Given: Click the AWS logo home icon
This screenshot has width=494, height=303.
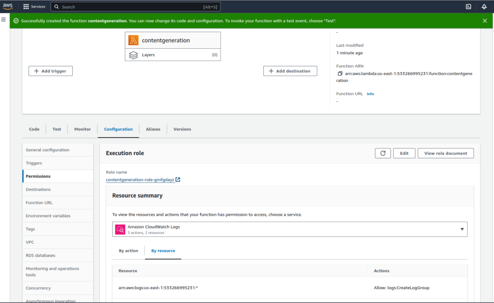Looking at the screenshot, I should (x=8, y=6).
